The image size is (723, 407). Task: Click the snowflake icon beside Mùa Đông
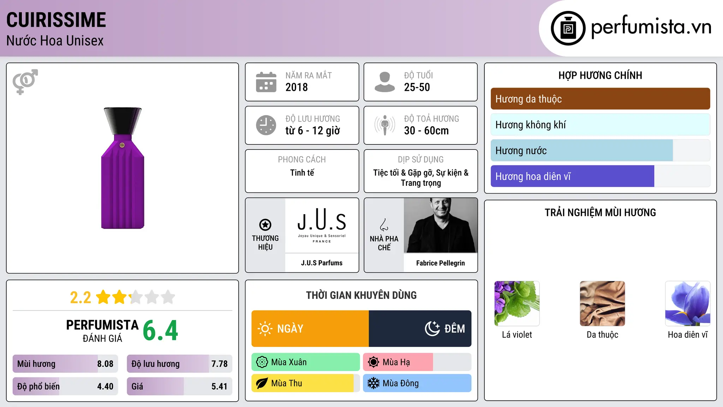click(374, 383)
